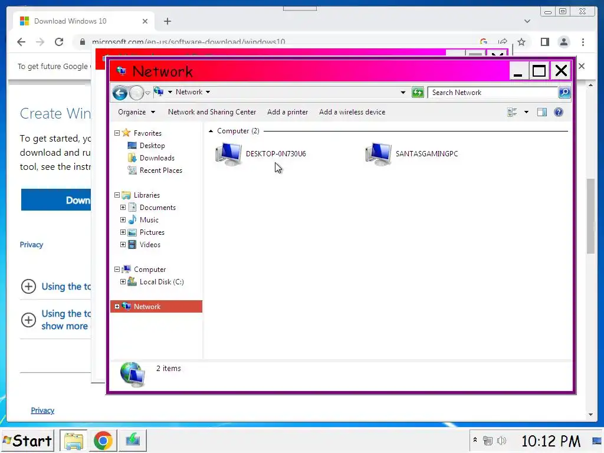604x453 pixels.
Task: Select Local Disk (C:) in sidebar
Action: tap(162, 282)
